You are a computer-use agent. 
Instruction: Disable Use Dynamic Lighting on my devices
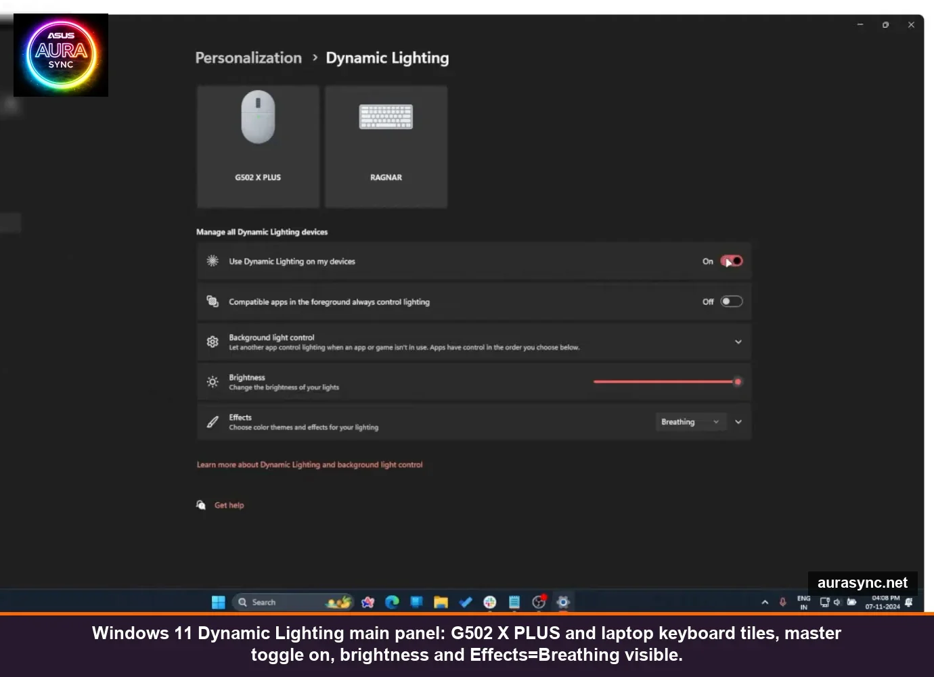[732, 261]
